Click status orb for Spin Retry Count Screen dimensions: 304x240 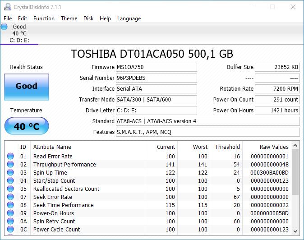[x=10, y=222]
